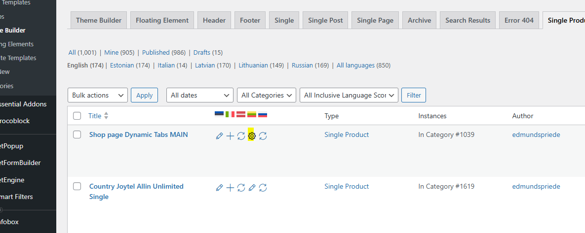Screen dimensions: 585x233
Task: Open the Inclusive Language Score filter
Action: 349,95
